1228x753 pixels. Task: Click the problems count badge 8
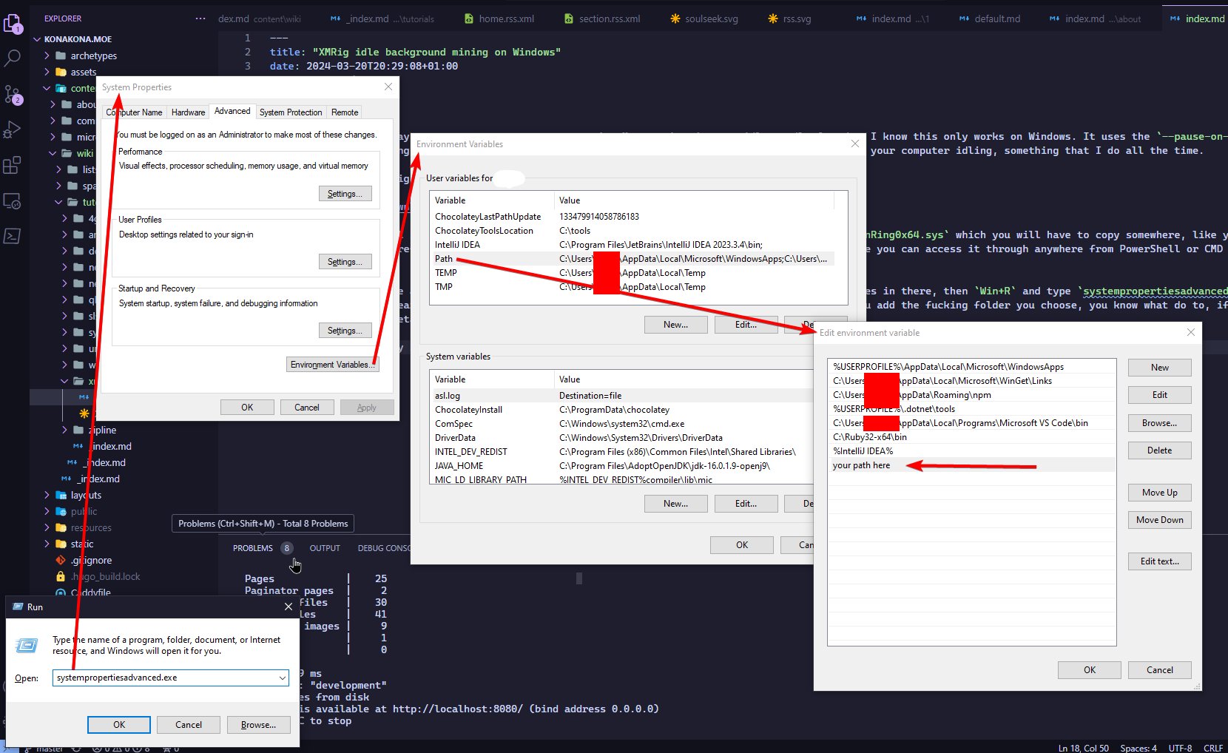coord(286,548)
